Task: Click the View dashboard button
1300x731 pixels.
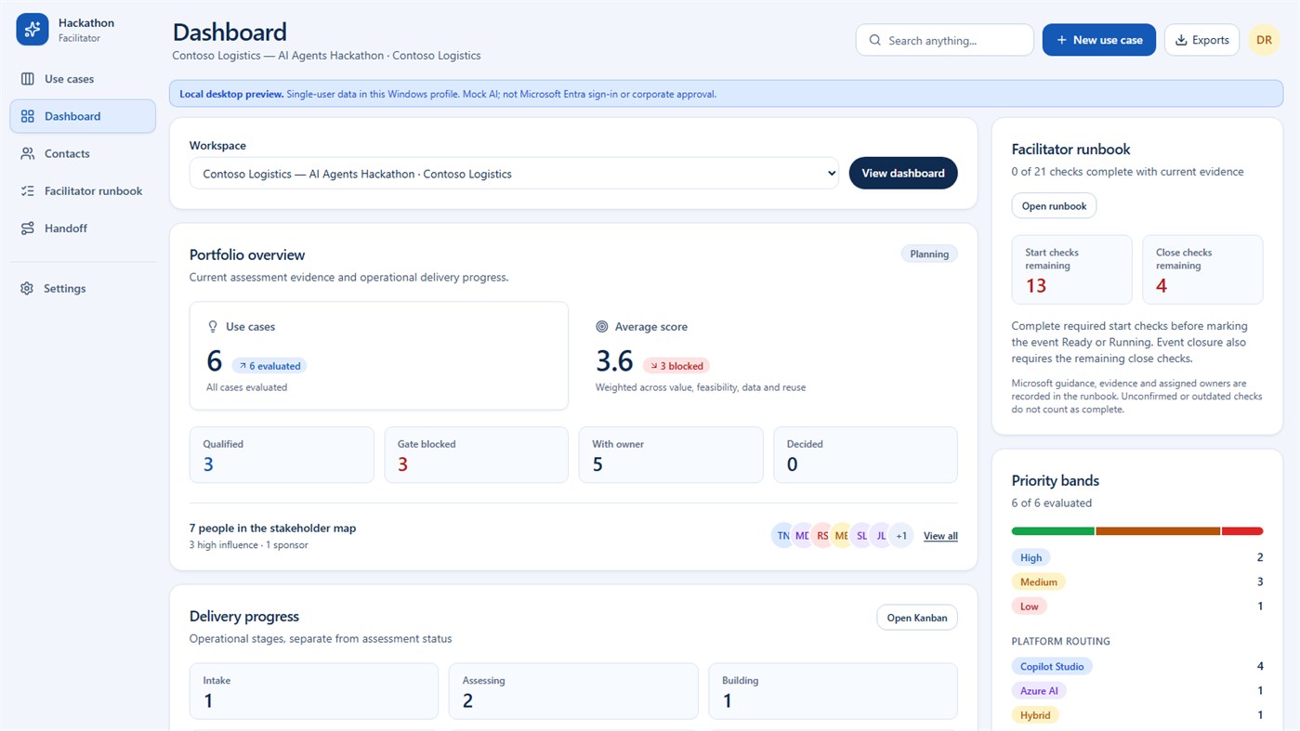Action: [903, 173]
